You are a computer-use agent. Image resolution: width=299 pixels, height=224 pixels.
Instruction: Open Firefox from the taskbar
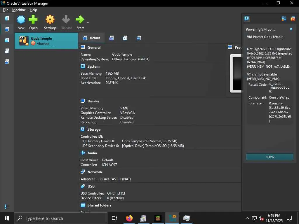pos(129,218)
